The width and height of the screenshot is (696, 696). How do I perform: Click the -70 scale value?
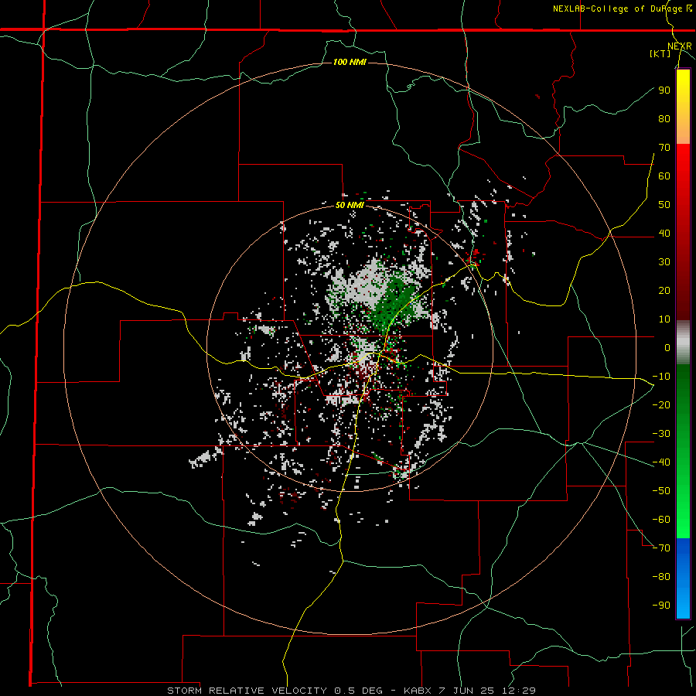point(661,548)
